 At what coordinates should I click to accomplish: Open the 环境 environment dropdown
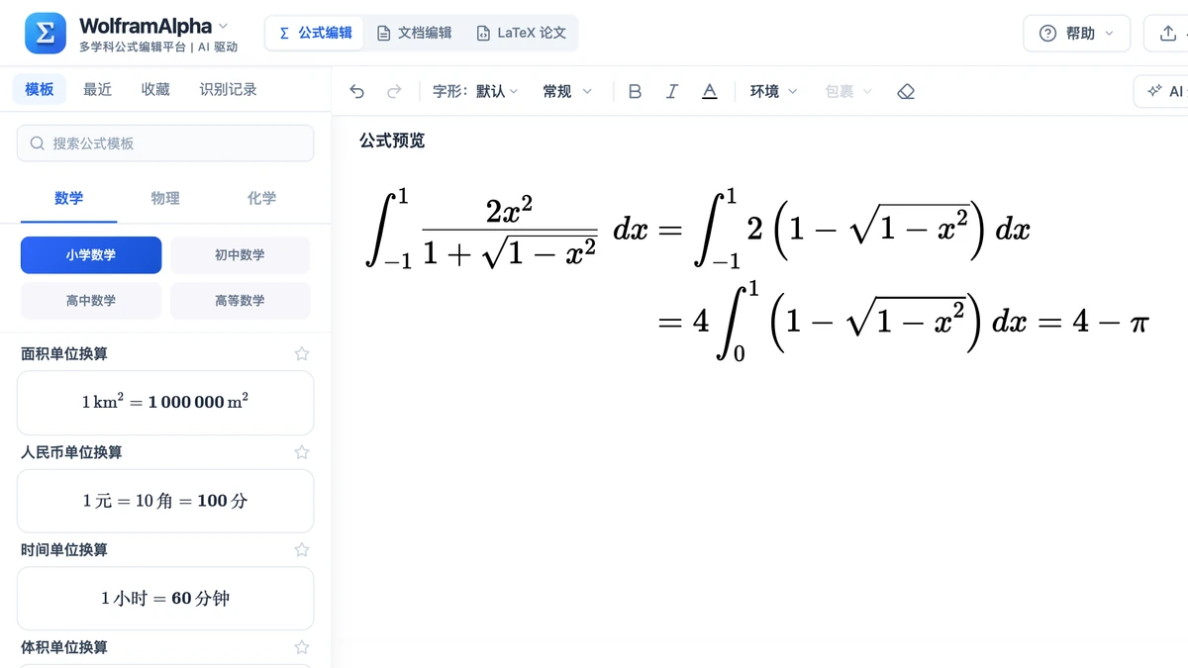click(773, 91)
